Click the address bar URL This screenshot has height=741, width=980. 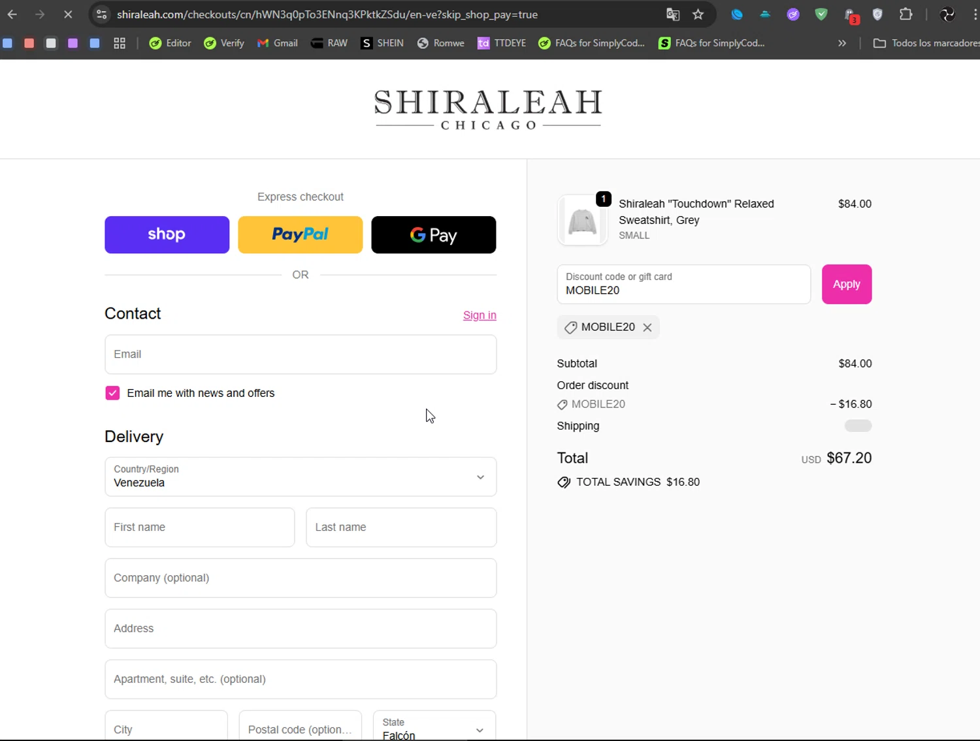(x=327, y=14)
